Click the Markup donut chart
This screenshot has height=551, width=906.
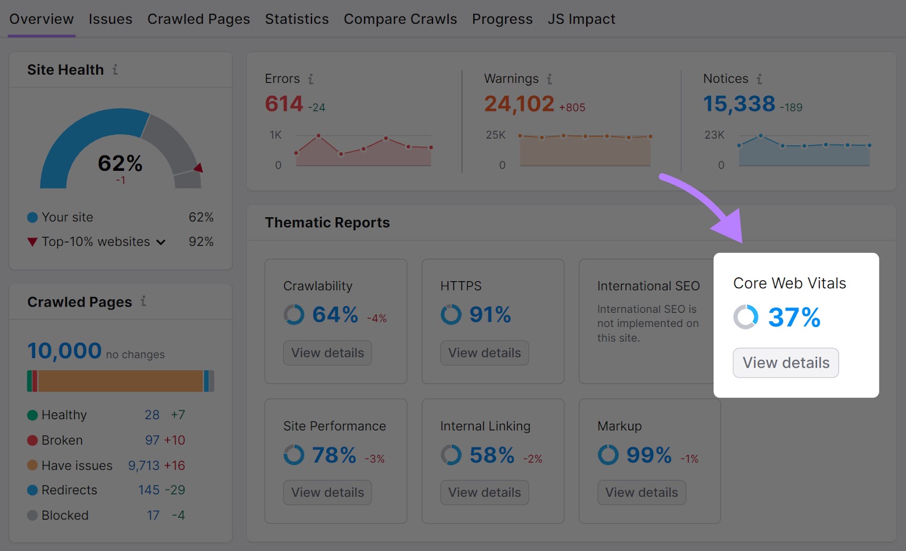pos(608,454)
